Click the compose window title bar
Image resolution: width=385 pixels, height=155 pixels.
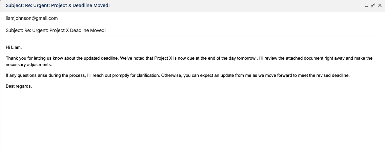[169, 6]
